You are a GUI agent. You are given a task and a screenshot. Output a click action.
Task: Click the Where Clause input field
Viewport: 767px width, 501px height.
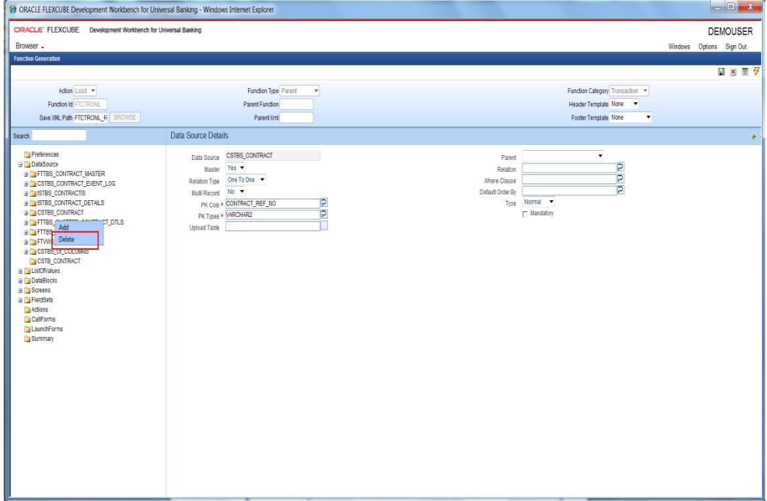(x=569, y=179)
